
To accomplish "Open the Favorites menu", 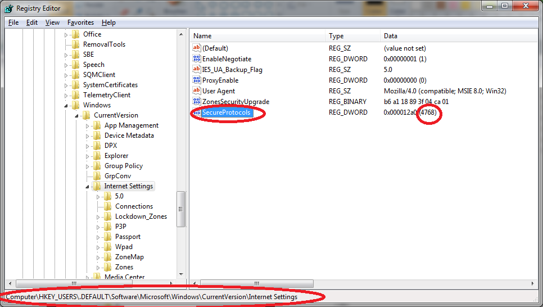I will (x=81, y=22).
